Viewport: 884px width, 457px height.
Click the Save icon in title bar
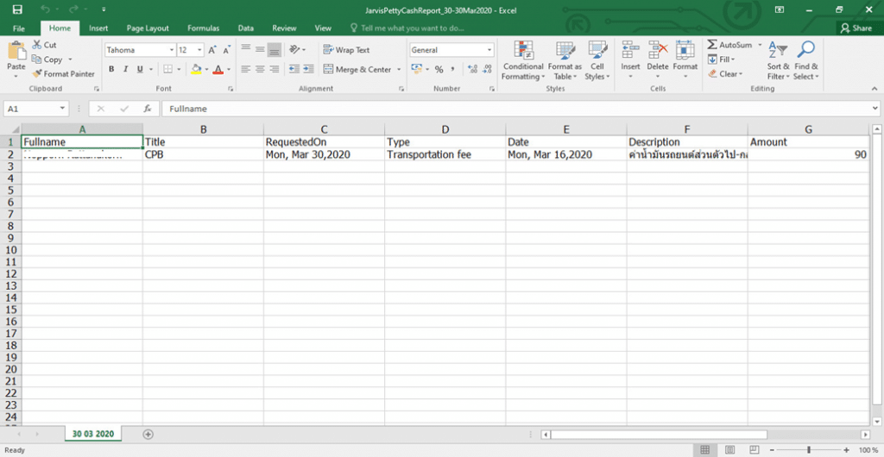click(17, 9)
